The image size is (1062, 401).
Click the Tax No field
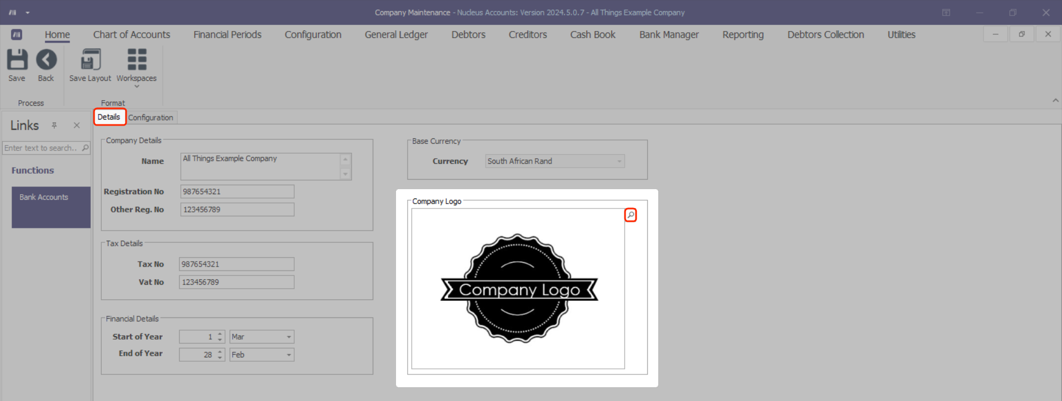[x=237, y=264]
